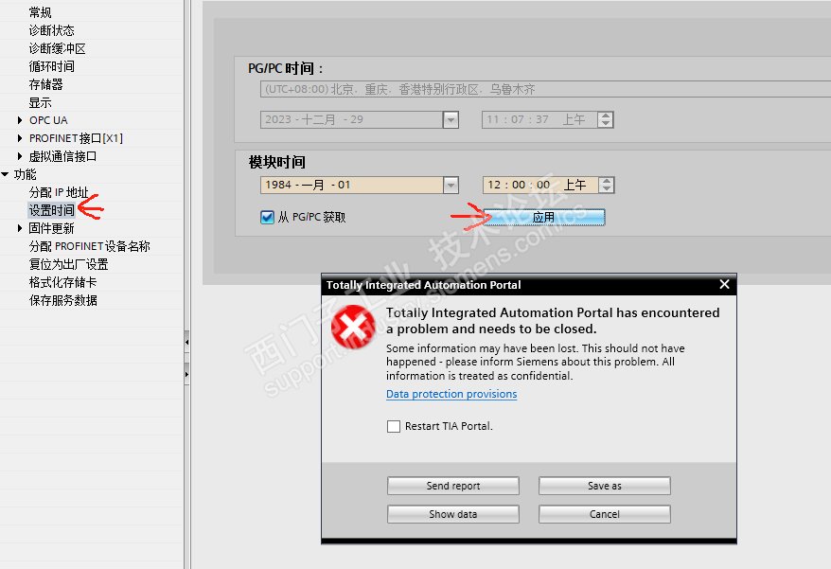Click Show data button
Screen dimensions: 831x569
point(453,514)
